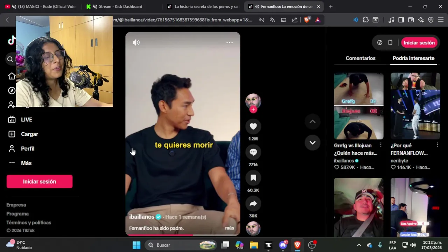Expand Términos y políticas footer section
448x252 pixels.
(x=29, y=223)
